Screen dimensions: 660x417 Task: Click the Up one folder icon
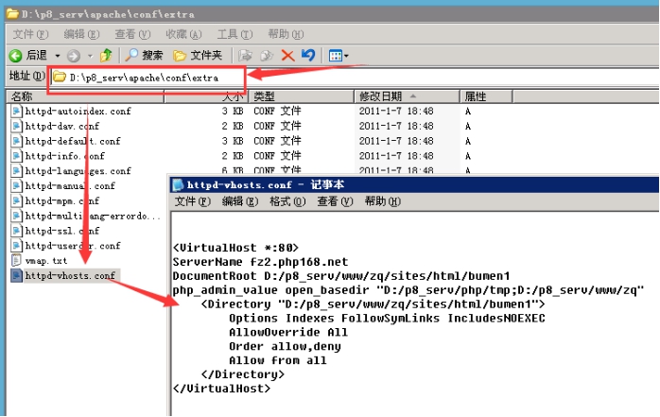107,56
